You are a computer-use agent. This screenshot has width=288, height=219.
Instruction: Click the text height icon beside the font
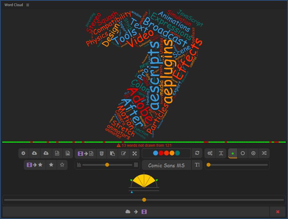point(197,165)
